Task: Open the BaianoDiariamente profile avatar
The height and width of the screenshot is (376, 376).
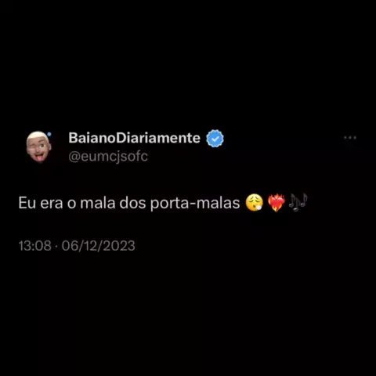Action: [x=38, y=146]
